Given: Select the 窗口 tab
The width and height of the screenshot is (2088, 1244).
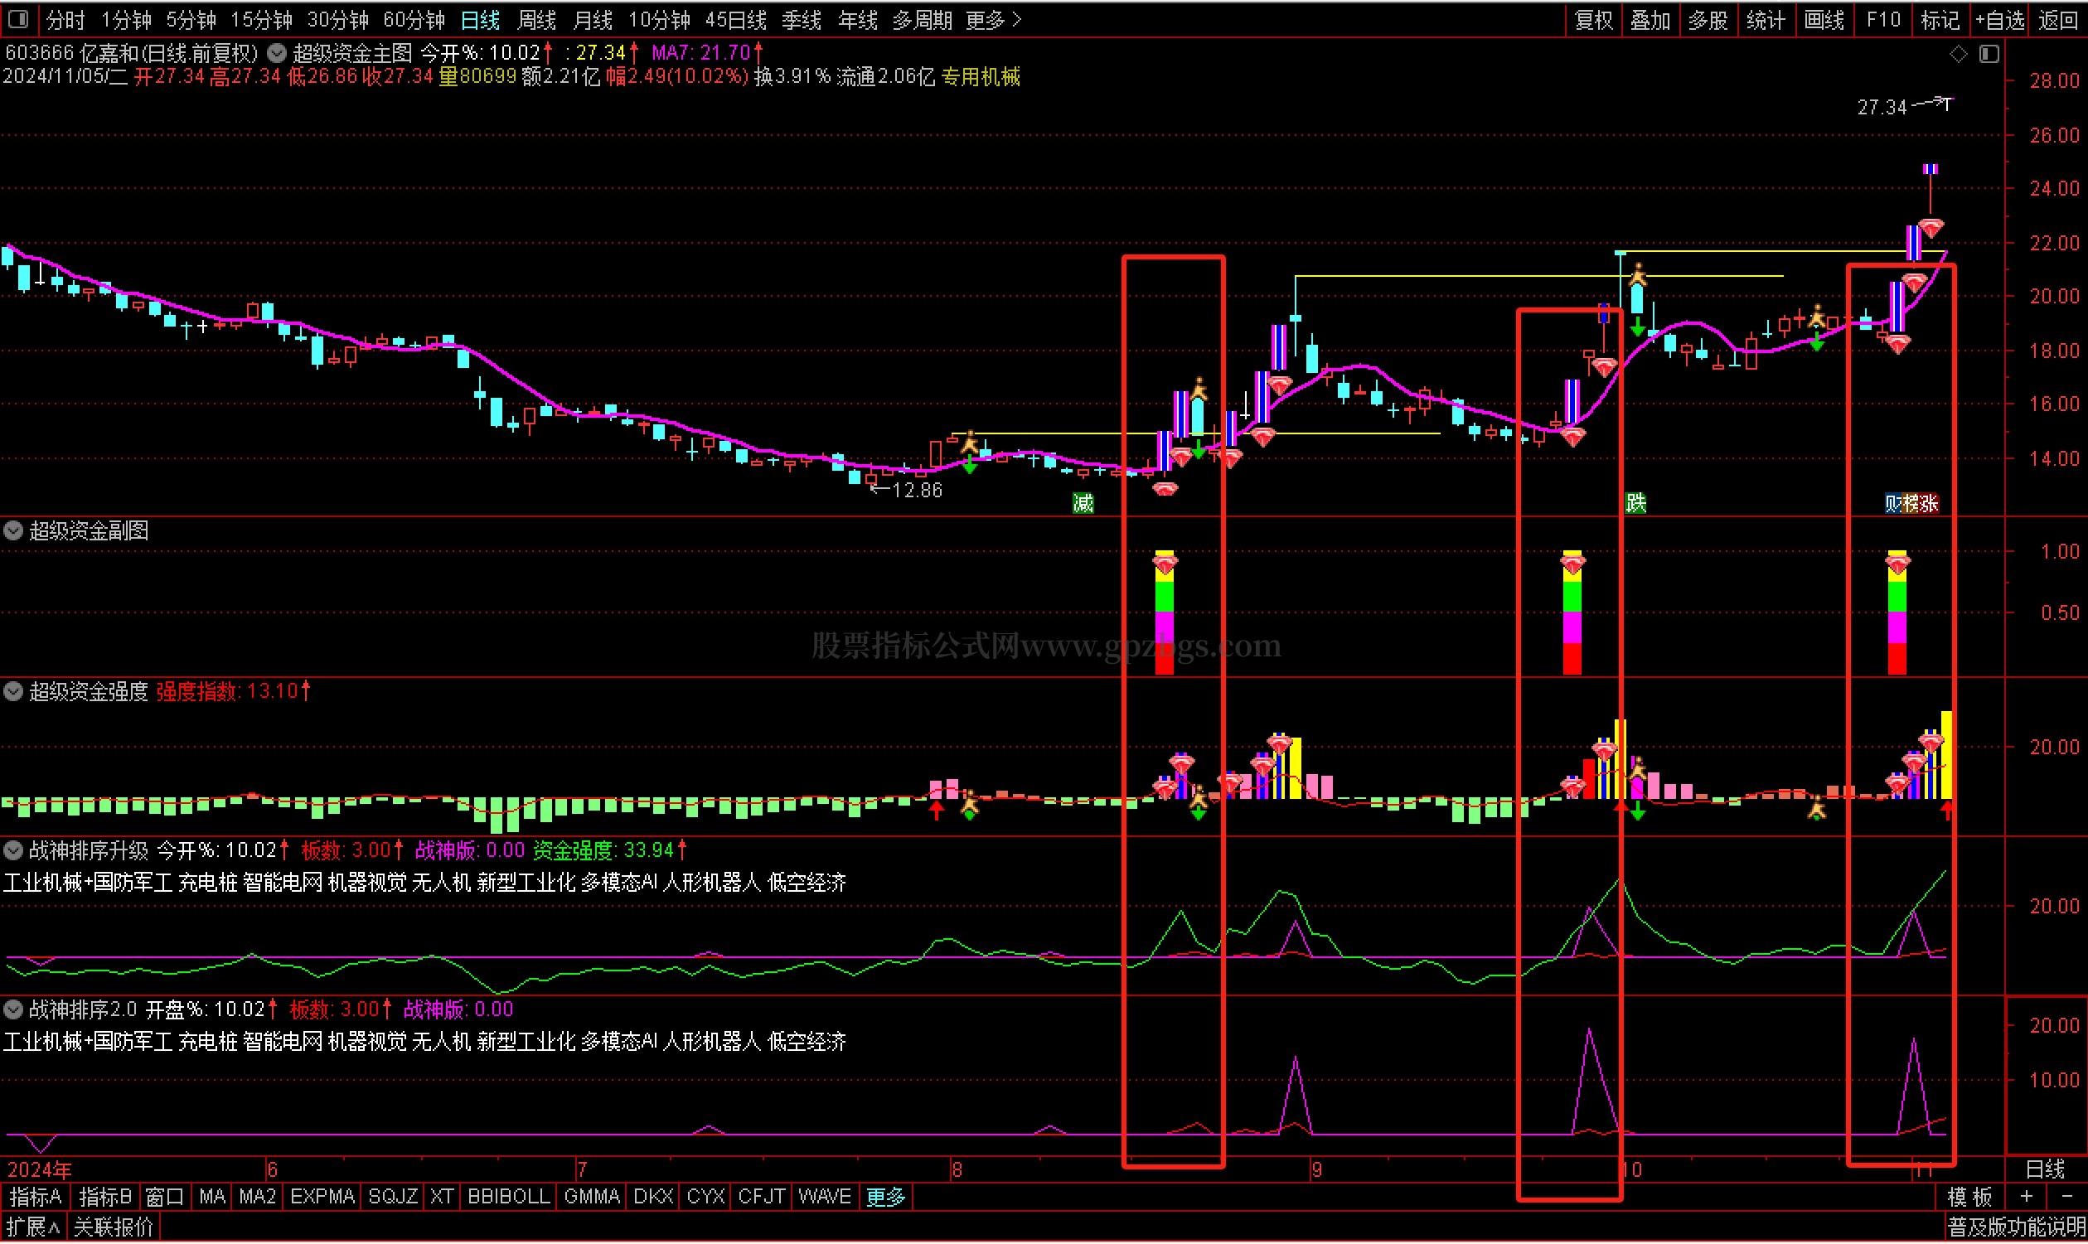Looking at the screenshot, I should pyautogui.click(x=164, y=1197).
